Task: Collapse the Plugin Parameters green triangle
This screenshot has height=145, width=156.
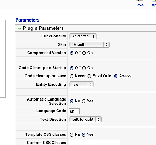Action: point(19,28)
